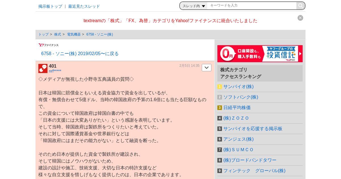Open ranking item 日経平均株価
The width and height of the screenshot is (341, 179).
237,108
